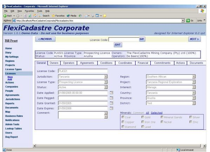Show All minerals link
This screenshot has width=210, height=152.
pos(147,113)
